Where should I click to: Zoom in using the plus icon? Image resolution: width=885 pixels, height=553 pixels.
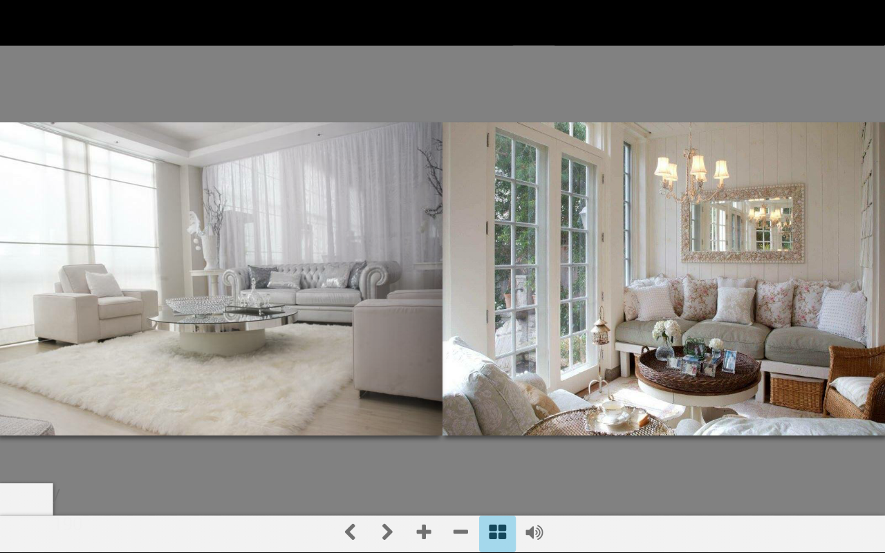pyautogui.click(x=424, y=532)
